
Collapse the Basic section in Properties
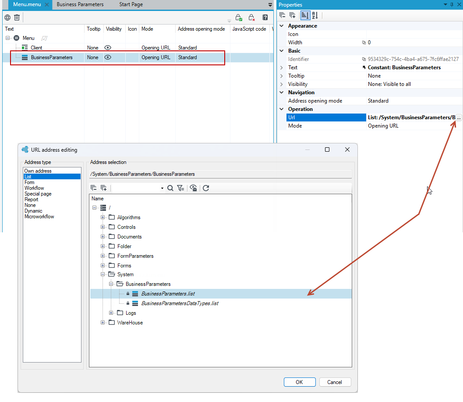pos(282,50)
